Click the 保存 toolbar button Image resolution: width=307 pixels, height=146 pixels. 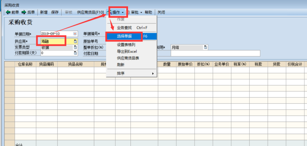[x=55, y=12]
